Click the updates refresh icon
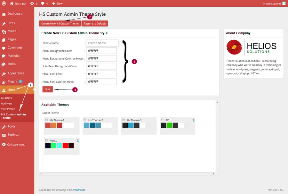Screen dimensions: 288x194 pos(32,4)
